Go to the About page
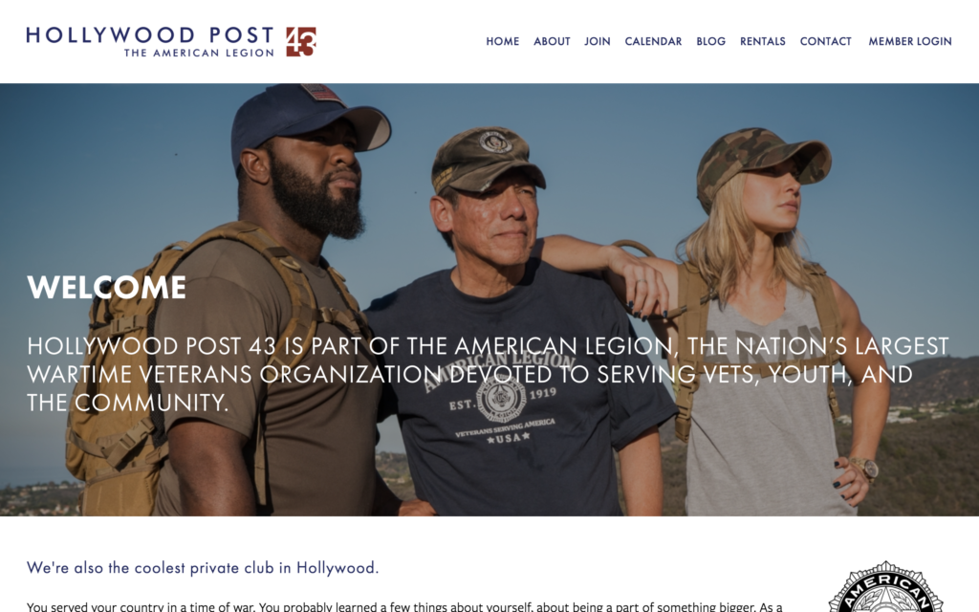 click(552, 41)
